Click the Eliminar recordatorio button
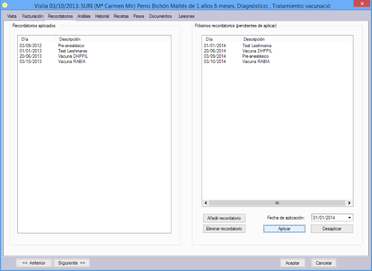The height and width of the screenshot is (271, 372). point(224,228)
